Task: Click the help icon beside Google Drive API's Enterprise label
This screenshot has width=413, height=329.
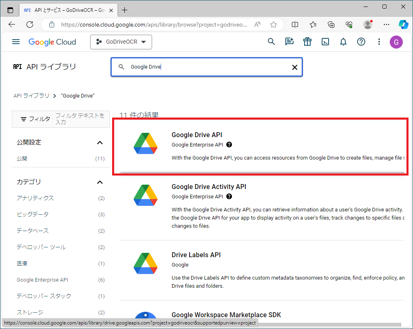Action: 229,144
